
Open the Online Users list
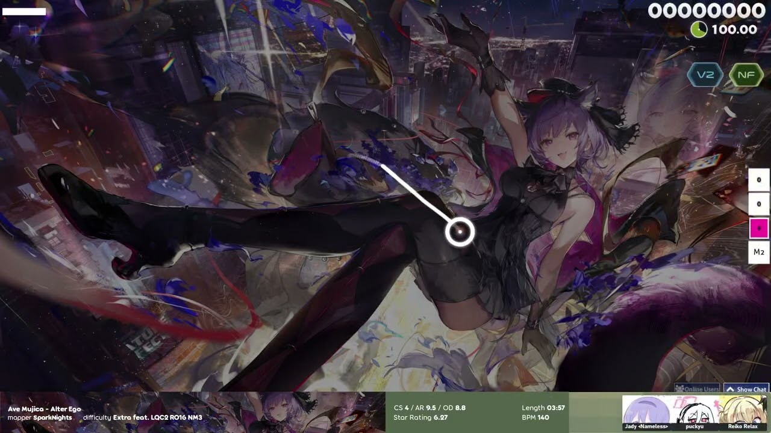click(x=697, y=389)
